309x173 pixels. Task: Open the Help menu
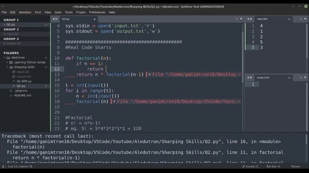[x=112, y=12]
